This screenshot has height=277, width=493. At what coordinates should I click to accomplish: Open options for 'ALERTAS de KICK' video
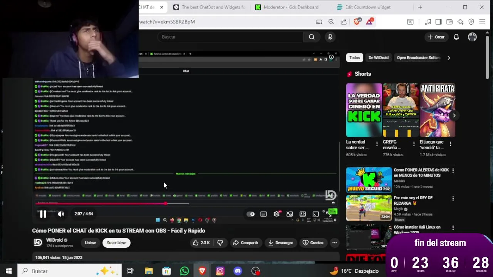(453, 170)
